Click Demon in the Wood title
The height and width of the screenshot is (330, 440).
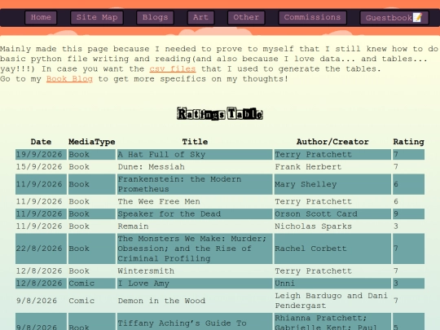[195, 301]
